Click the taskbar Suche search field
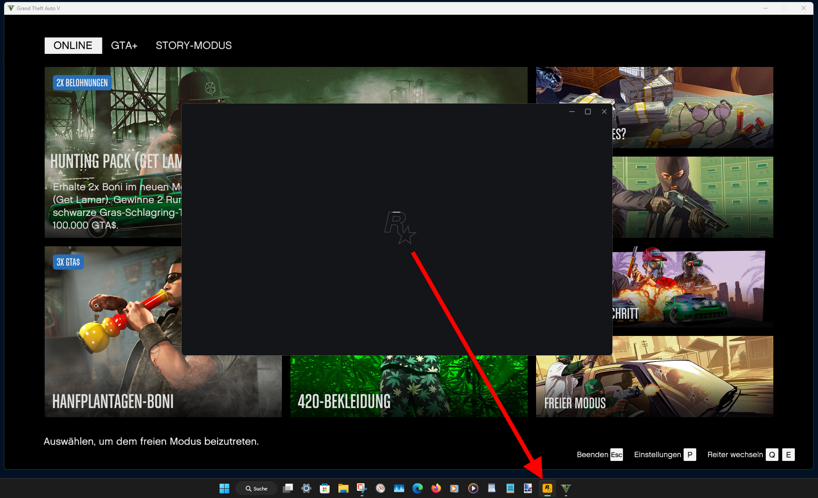Viewport: 818px width, 498px height. coord(256,488)
